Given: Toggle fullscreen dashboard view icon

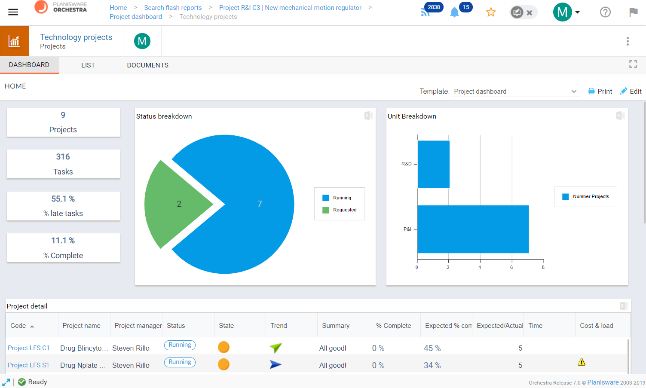Looking at the screenshot, I should pos(633,64).
